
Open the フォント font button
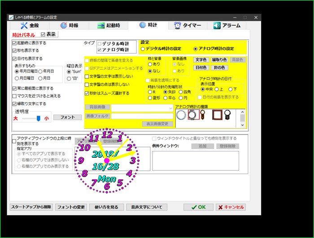(x=68, y=117)
